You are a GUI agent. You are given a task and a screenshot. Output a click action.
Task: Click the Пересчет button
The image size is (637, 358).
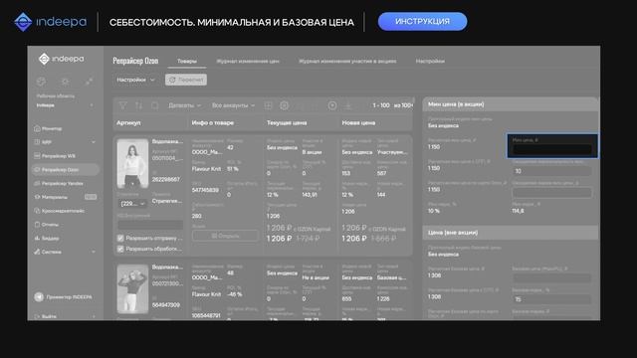point(186,80)
